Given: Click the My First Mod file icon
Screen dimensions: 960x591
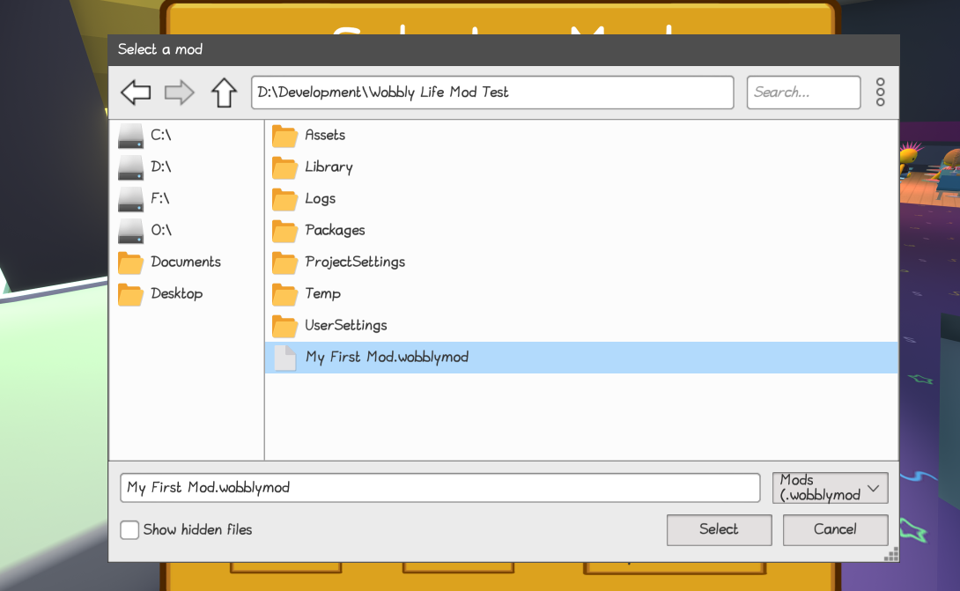Looking at the screenshot, I should 285,358.
